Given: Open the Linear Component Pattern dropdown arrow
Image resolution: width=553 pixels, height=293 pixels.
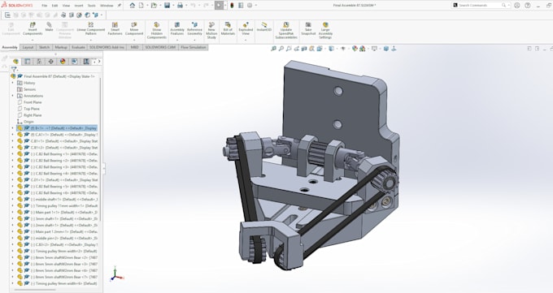Looking at the screenshot, I should (90, 40).
